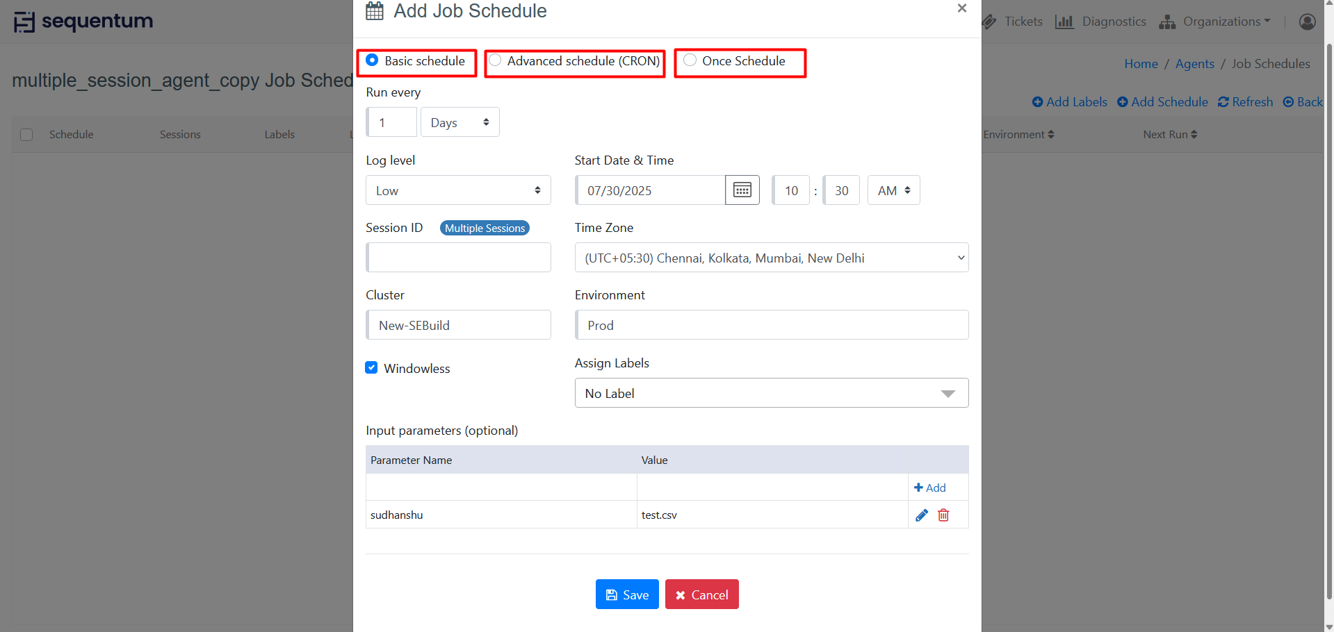Save the job schedule
Screen dimensions: 1334x632
coord(627,594)
